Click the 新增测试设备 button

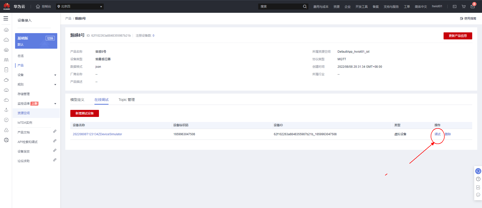(85, 113)
